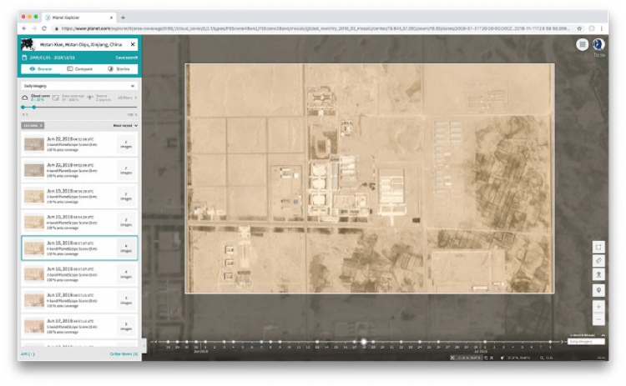Click images count on first Jun 22 row
The height and width of the screenshot is (386, 626).
tap(126, 144)
